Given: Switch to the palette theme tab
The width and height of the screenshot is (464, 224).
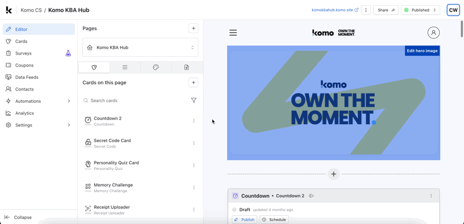Looking at the screenshot, I should pos(156,67).
